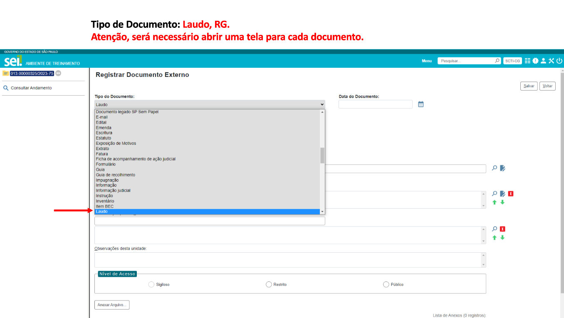Viewport: 564px width, 318px height.
Task: Choose 'Item BEC' in the dropdown list
Action: [x=207, y=206]
